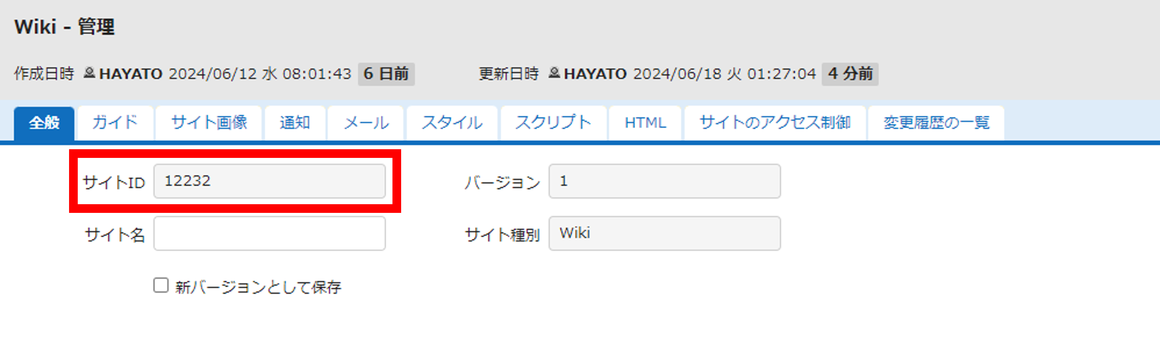Screen dimensions: 1160x353
Task: Open the 全般 tab
Action: [x=44, y=123]
